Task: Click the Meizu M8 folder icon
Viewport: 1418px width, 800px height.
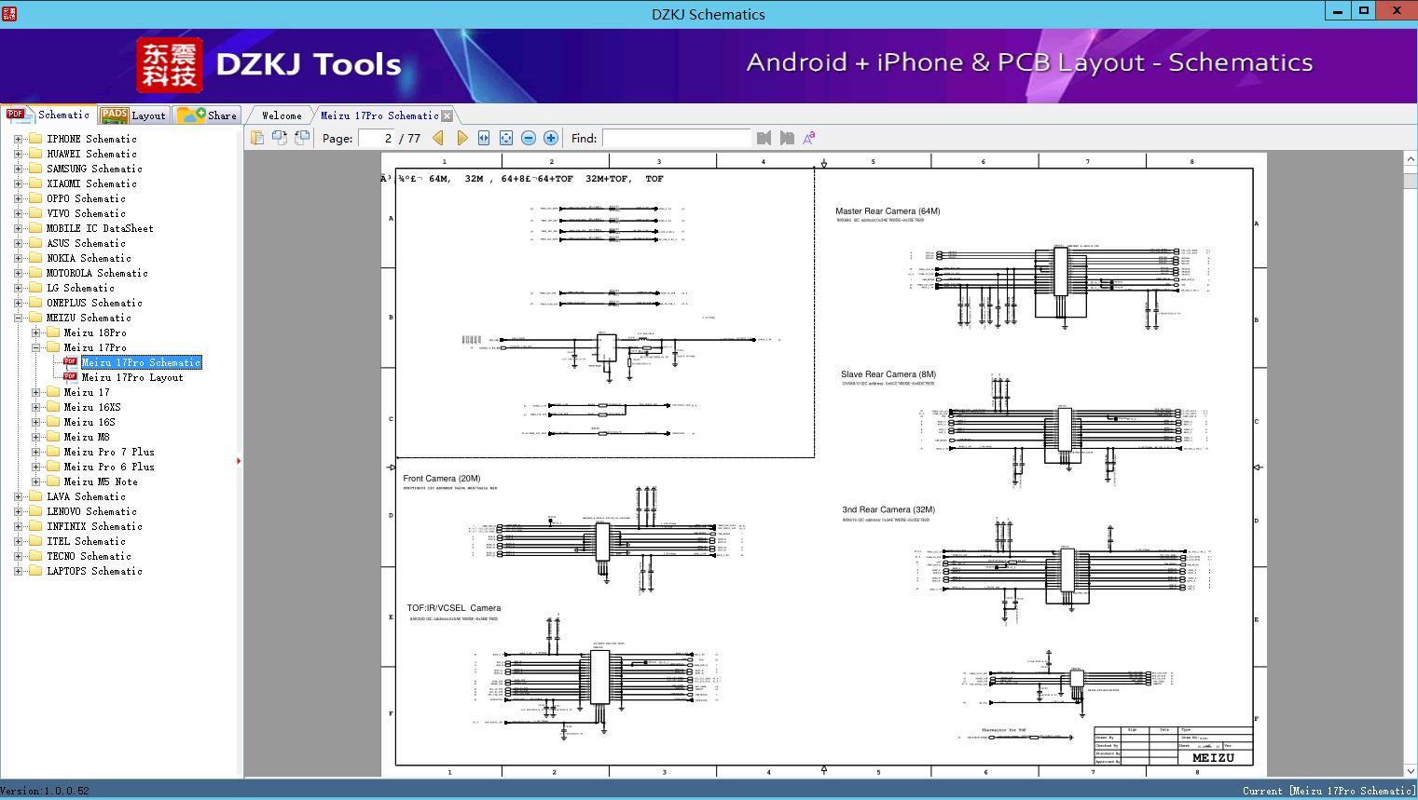Action: point(52,437)
